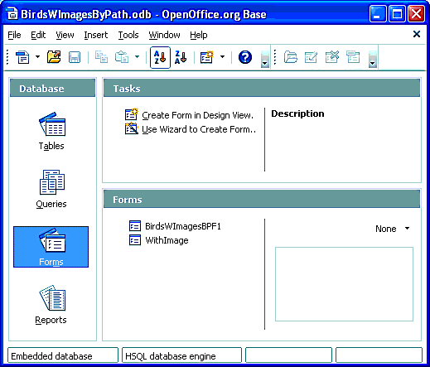The width and height of the screenshot is (430, 367).
Task: Click the Database panel header
Action: pos(52,88)
